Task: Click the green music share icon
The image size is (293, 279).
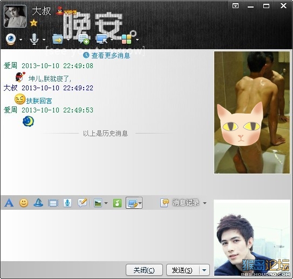Action: coord(117,203)
